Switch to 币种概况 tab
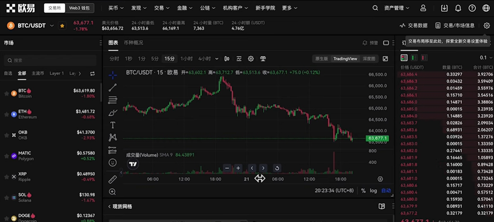This screenshot has height=222, width=494. pyautogui.click(x=133, y=43)
